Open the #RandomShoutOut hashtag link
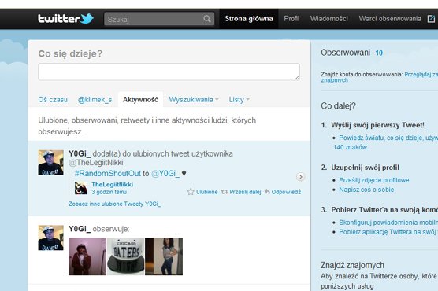This screenshot has width=438, height=291. tap(108, 174)
